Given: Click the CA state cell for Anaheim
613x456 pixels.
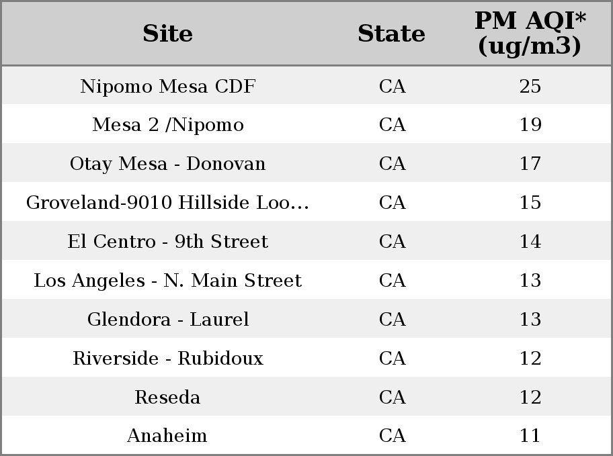Looking at the screenshot, I should [392, 436].
